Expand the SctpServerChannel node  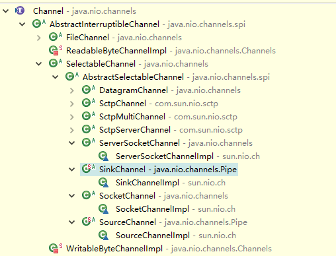pyautogui.click(x=72, y=130)
